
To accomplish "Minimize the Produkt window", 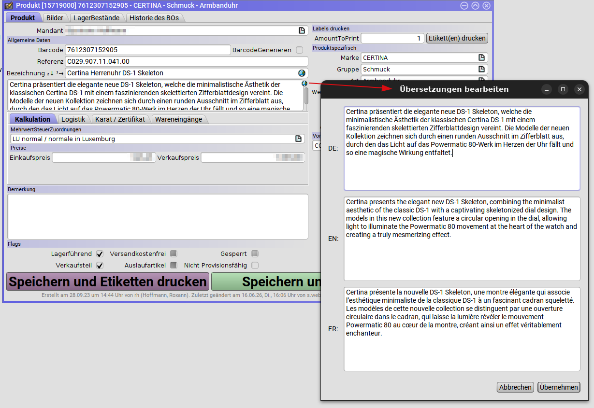I will tap(464, 5).
